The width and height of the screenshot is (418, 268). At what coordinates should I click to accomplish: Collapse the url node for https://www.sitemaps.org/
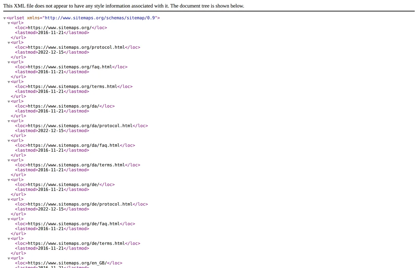pyautogui.click(x=9, y=23)
